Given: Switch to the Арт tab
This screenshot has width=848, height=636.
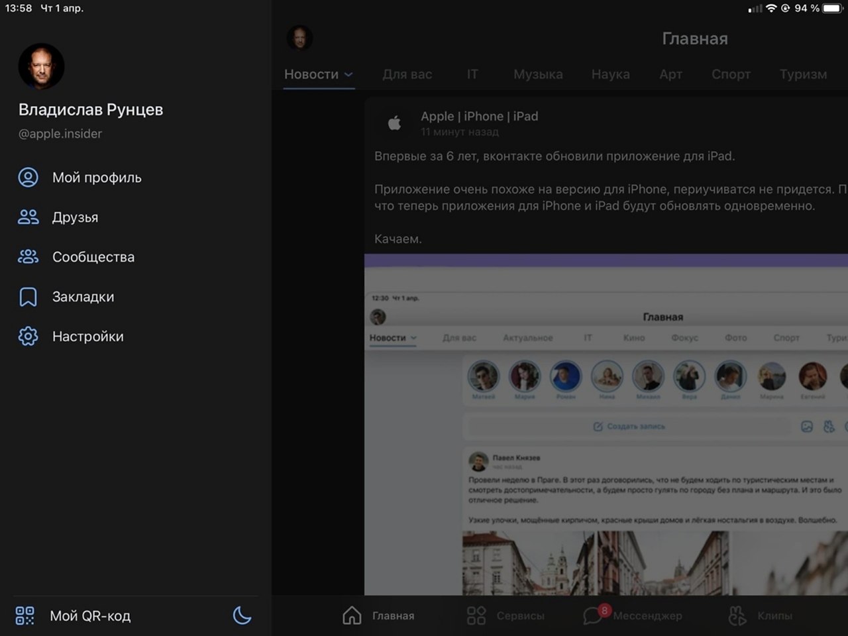Looking at the screenshot, I should pyautogui.click(x=670, y=74).
